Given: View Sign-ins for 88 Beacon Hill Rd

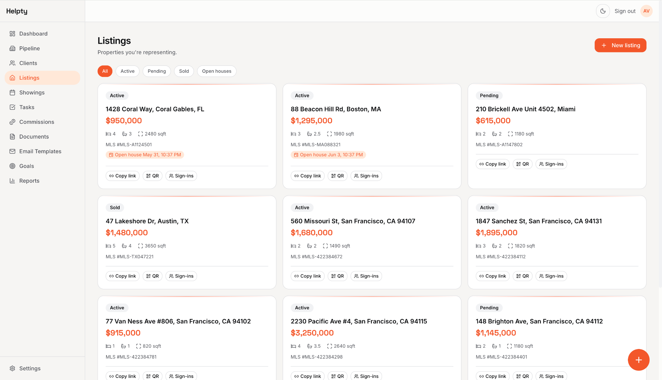Looking at the screenshot, I should (x=366, y=176).
